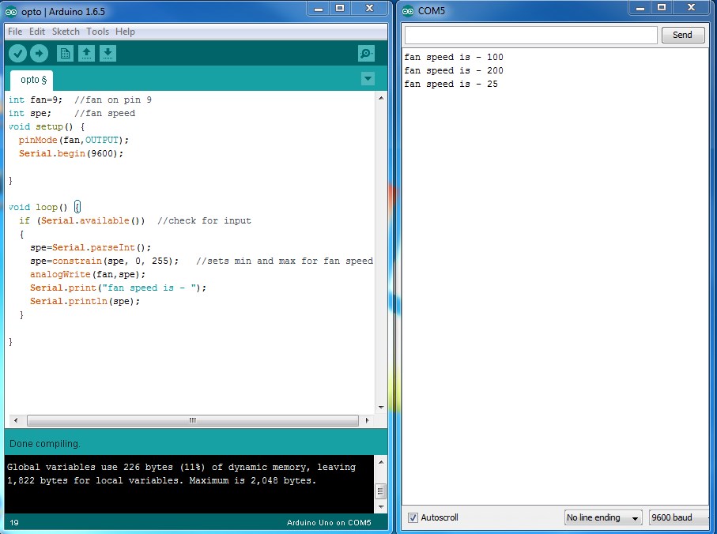Click the editor scroll right arrow
Screen dimensions: 717x534
click(367, 420)
